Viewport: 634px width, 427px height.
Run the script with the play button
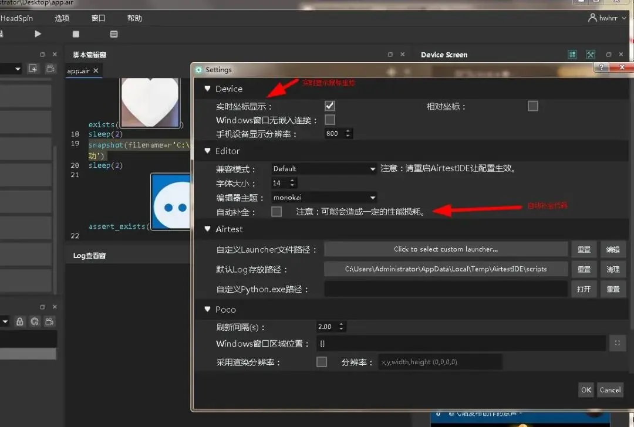point(38,34)
